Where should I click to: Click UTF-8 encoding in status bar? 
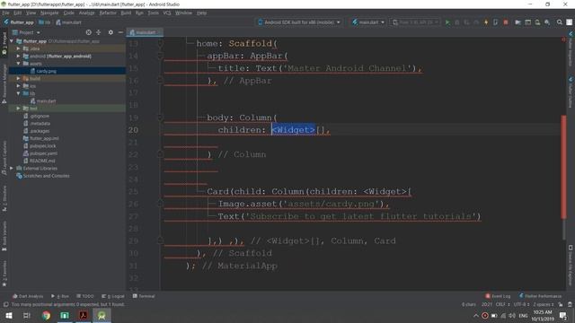(x=521, y=304)
